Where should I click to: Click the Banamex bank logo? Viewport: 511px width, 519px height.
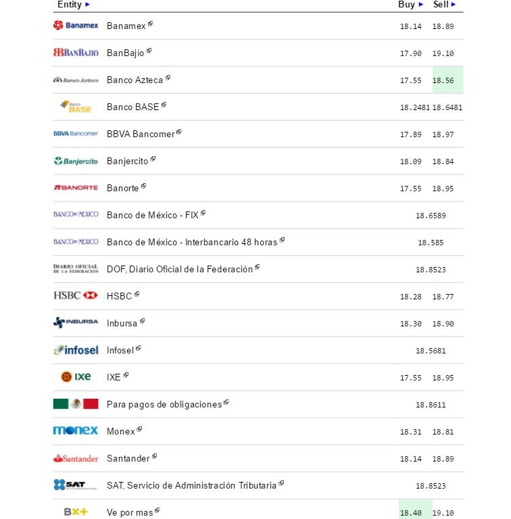click(76, 26)
